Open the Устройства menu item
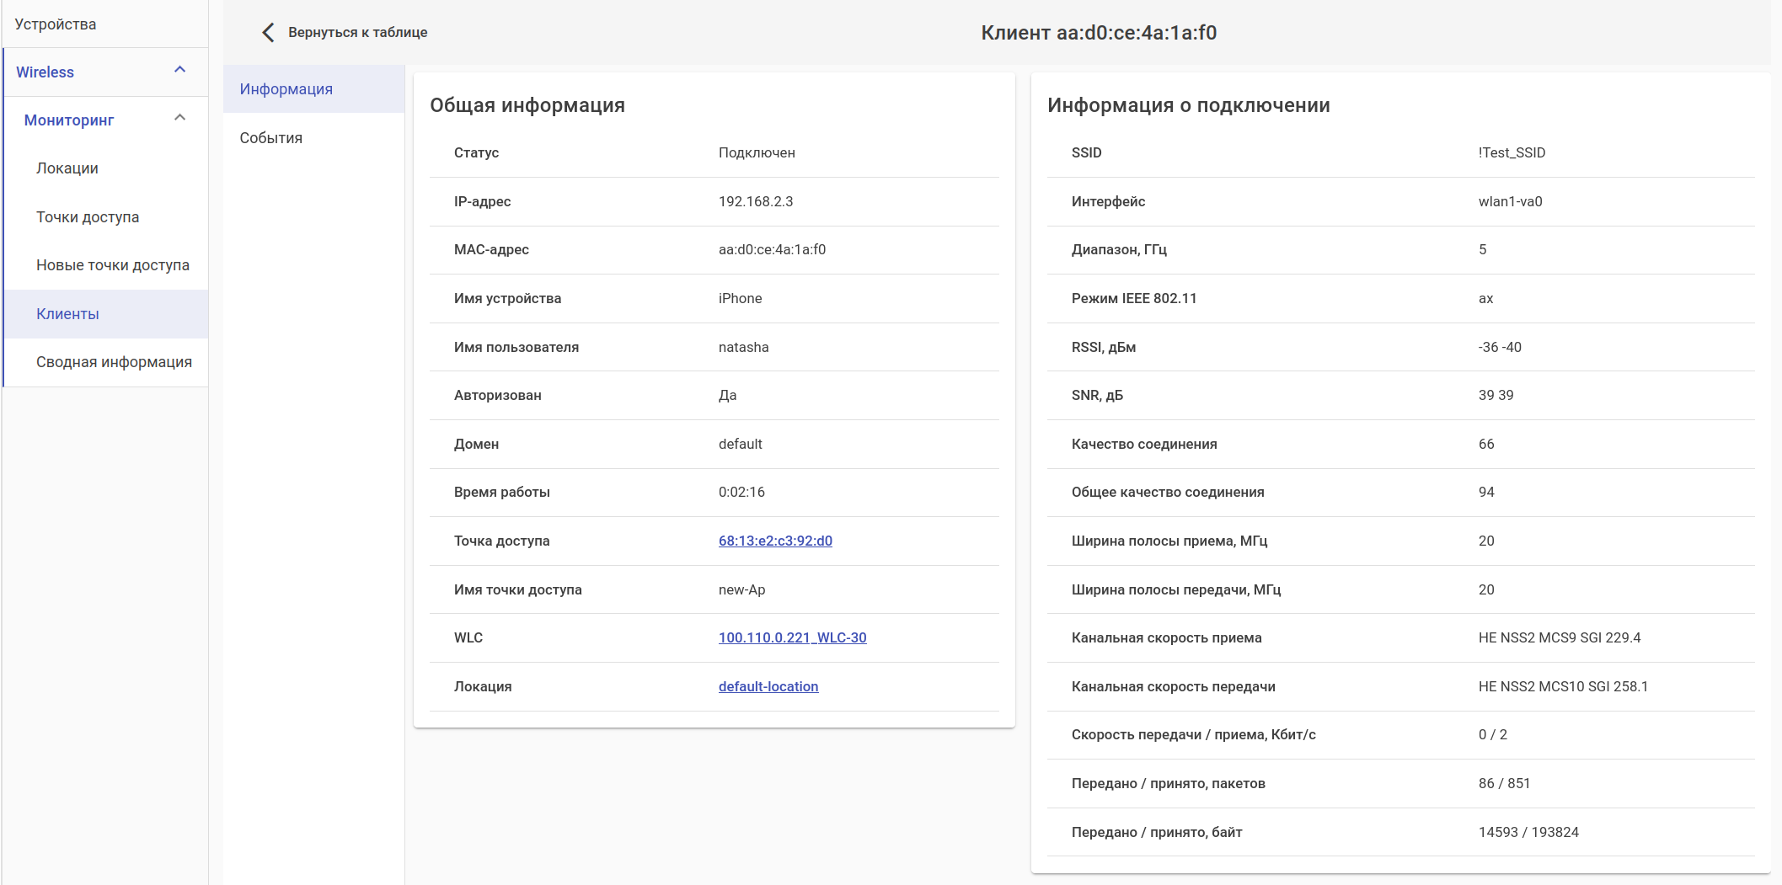 [56, 24]
